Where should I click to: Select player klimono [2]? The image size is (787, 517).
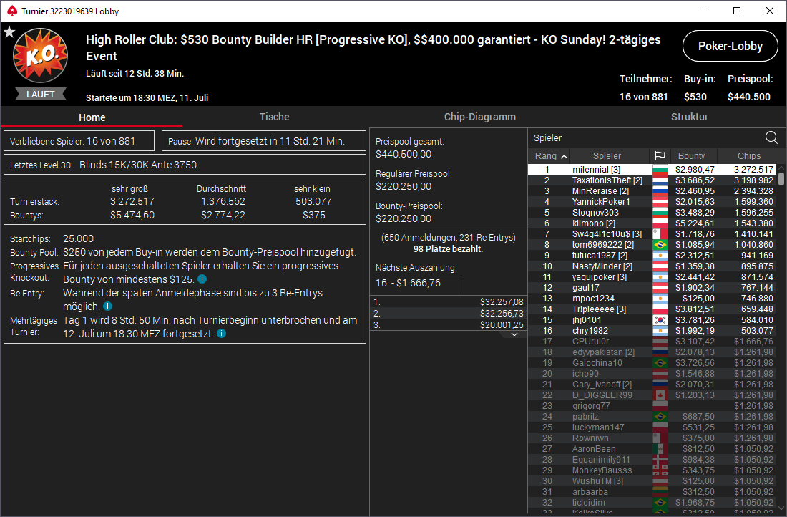coord(652,223)
